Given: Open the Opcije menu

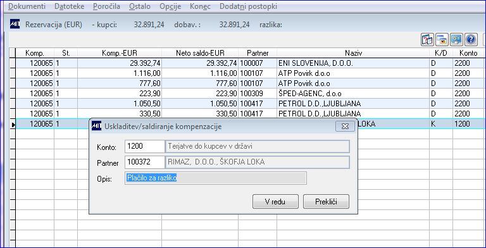Looking at the screenshot, I should click(x=170, y=6).
